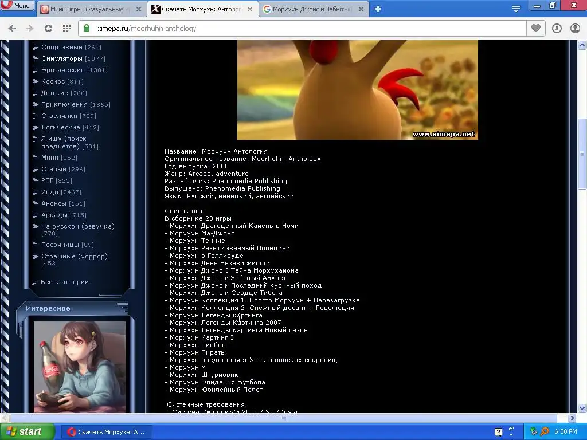587x440 pixels.
Task: Click the vertical scrollbar down arrow
Action: tap(582, 408)
